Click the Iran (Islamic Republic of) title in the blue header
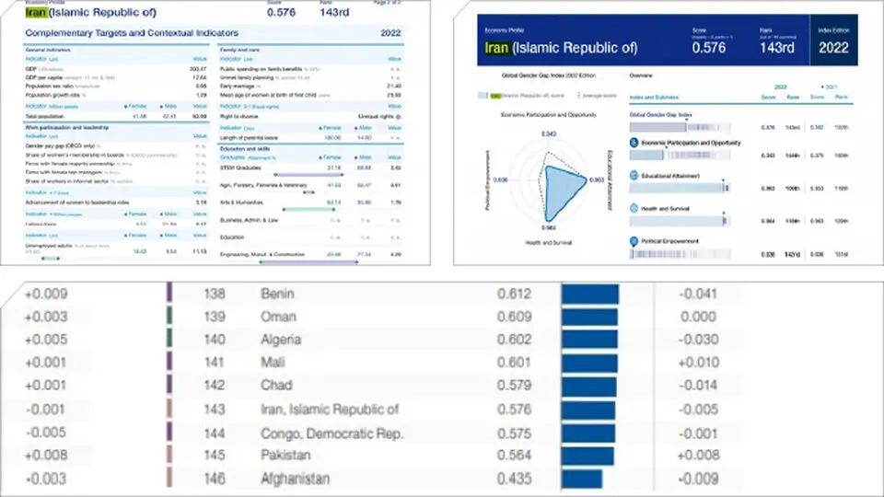Screen dimensions: 884x497 561,48
